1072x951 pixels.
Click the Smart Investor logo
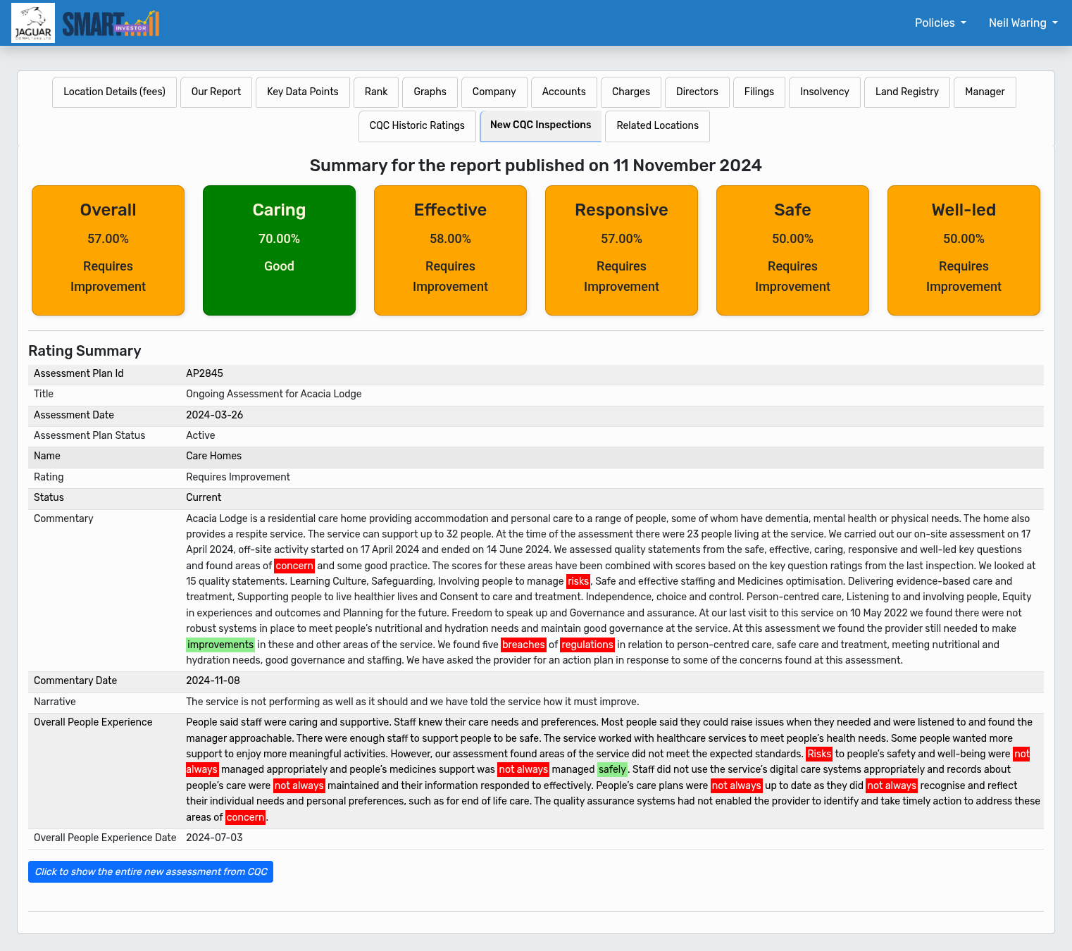[x=111, y=23]
